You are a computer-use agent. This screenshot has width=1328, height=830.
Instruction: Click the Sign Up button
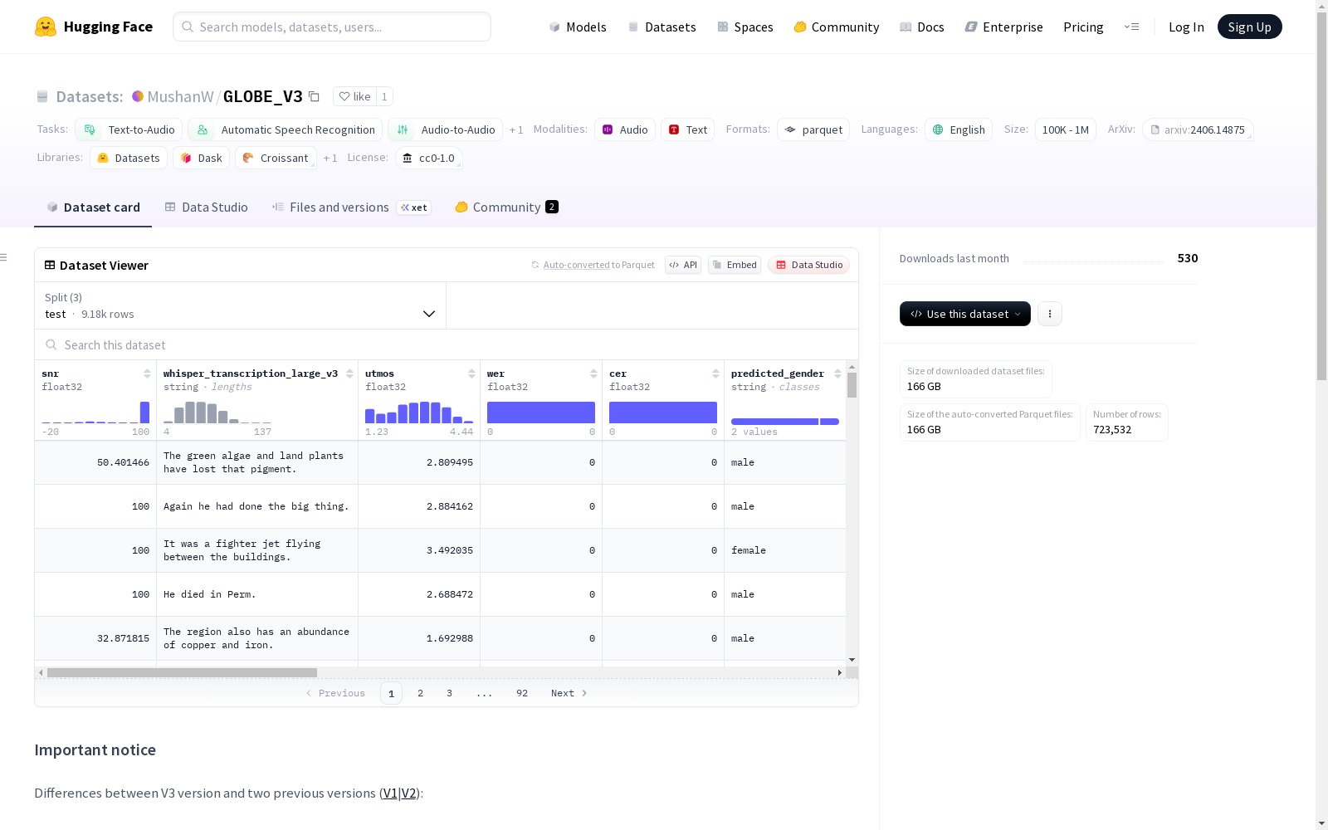tap(1250, 27)
